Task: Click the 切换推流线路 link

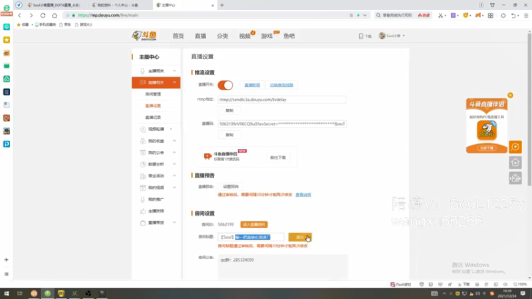Action: [281, 85]
